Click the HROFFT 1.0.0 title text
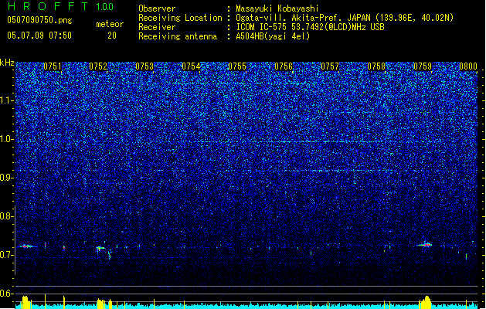Image resolution: width=486 pixels, height=309 pixels. [x=61, y=6]
